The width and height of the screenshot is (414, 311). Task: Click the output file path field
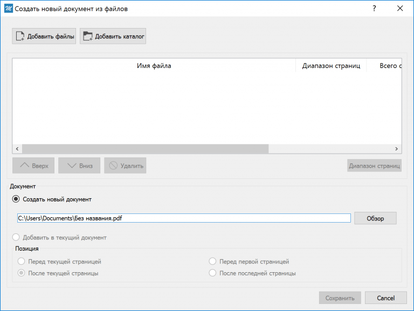pos(184,218)
